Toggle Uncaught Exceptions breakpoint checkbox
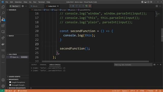163x92 pixels. point(10,85)
